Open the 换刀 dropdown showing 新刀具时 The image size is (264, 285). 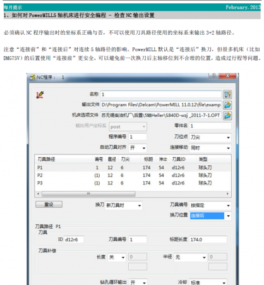point(124,205)
